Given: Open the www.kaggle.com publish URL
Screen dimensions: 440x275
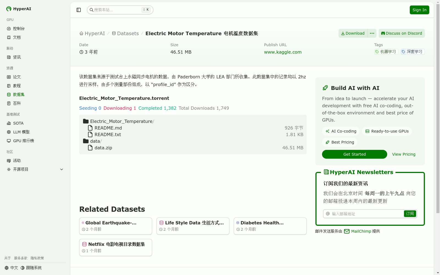Looking at the screenshot, I should click(283, 52).
